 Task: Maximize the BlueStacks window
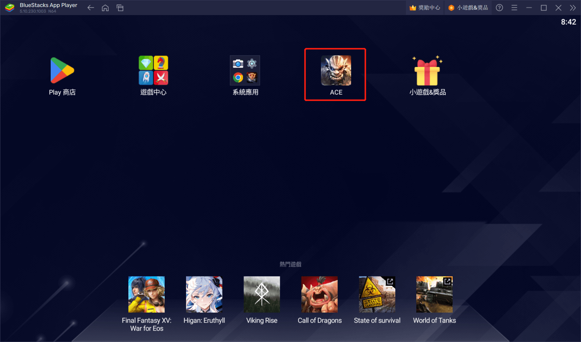pyautogui.click(x=543, y=8)
